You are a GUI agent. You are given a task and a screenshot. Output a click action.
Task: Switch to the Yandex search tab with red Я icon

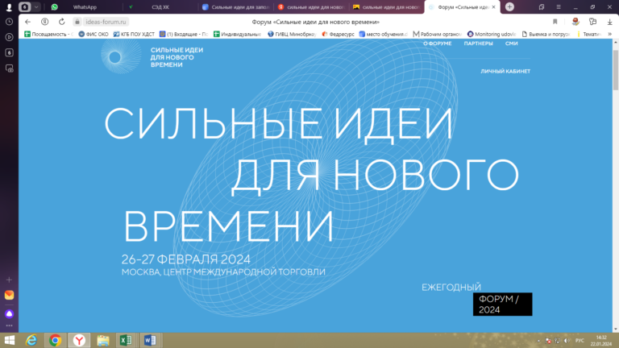coord(311,7)
